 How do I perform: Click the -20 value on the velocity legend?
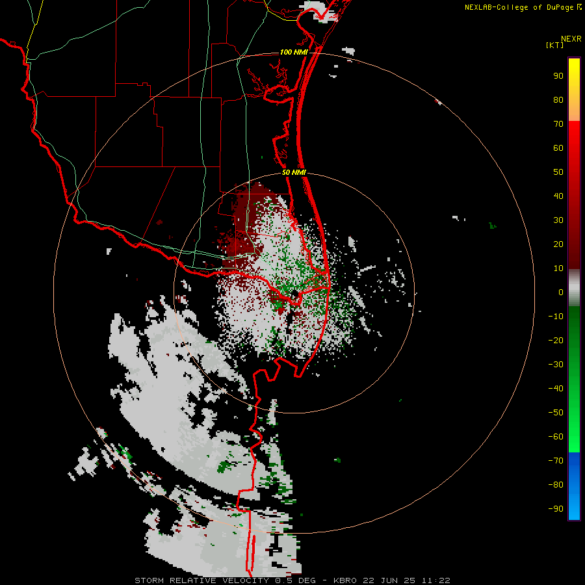[556, 340]
